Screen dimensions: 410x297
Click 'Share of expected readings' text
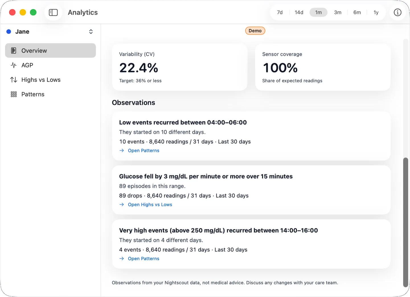click(x=292, y=81)
